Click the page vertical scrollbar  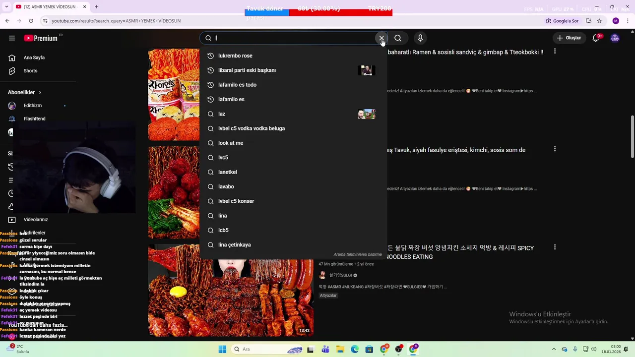632,136
